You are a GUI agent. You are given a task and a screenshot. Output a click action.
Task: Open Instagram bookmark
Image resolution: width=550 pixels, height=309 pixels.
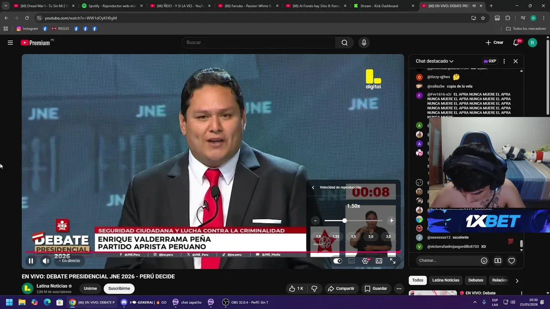27,29
